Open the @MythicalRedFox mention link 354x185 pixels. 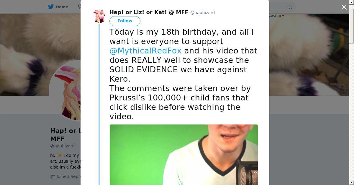point(145,51)
